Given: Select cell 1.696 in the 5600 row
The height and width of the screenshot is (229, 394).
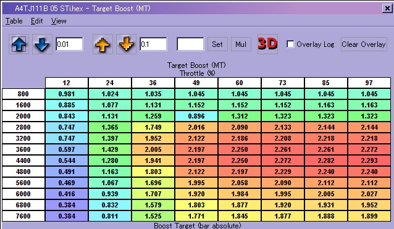Looking at the screenshot, I should [153, 183].
